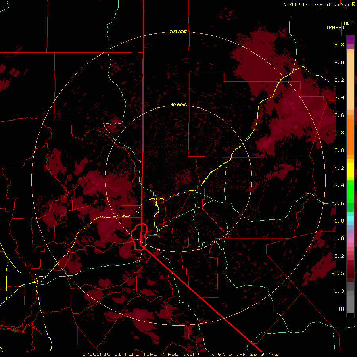Click the 9.0 value on color scale
Screen dimensions: 357x357
[x=339, y=62]
